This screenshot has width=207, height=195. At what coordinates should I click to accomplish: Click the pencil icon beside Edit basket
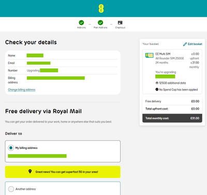click(x=185, y=44)
